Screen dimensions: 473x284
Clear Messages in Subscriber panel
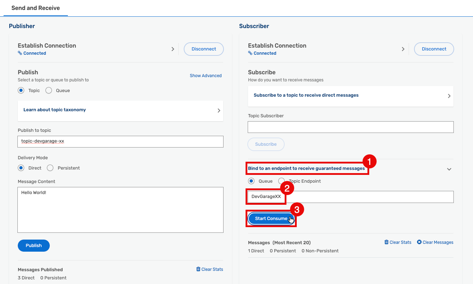tap(438, 242)
